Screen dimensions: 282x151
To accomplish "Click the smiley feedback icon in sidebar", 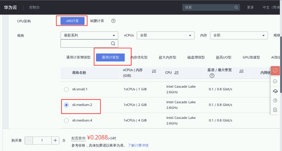I will pyautogui.click(x=275, y=81).
